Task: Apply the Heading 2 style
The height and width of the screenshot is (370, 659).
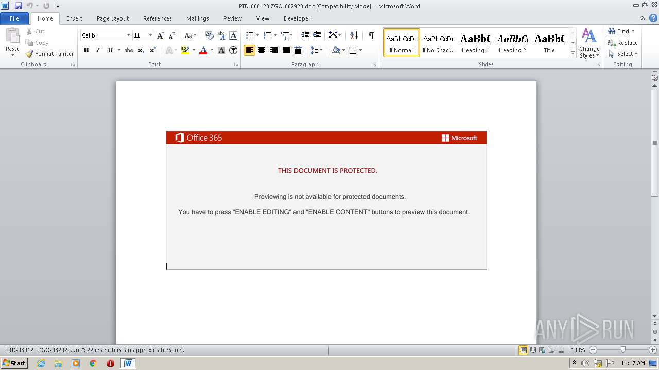Action: point(512,43)
